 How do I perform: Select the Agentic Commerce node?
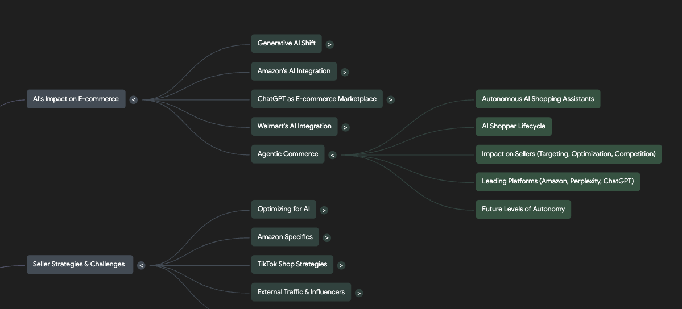(288, 154)
